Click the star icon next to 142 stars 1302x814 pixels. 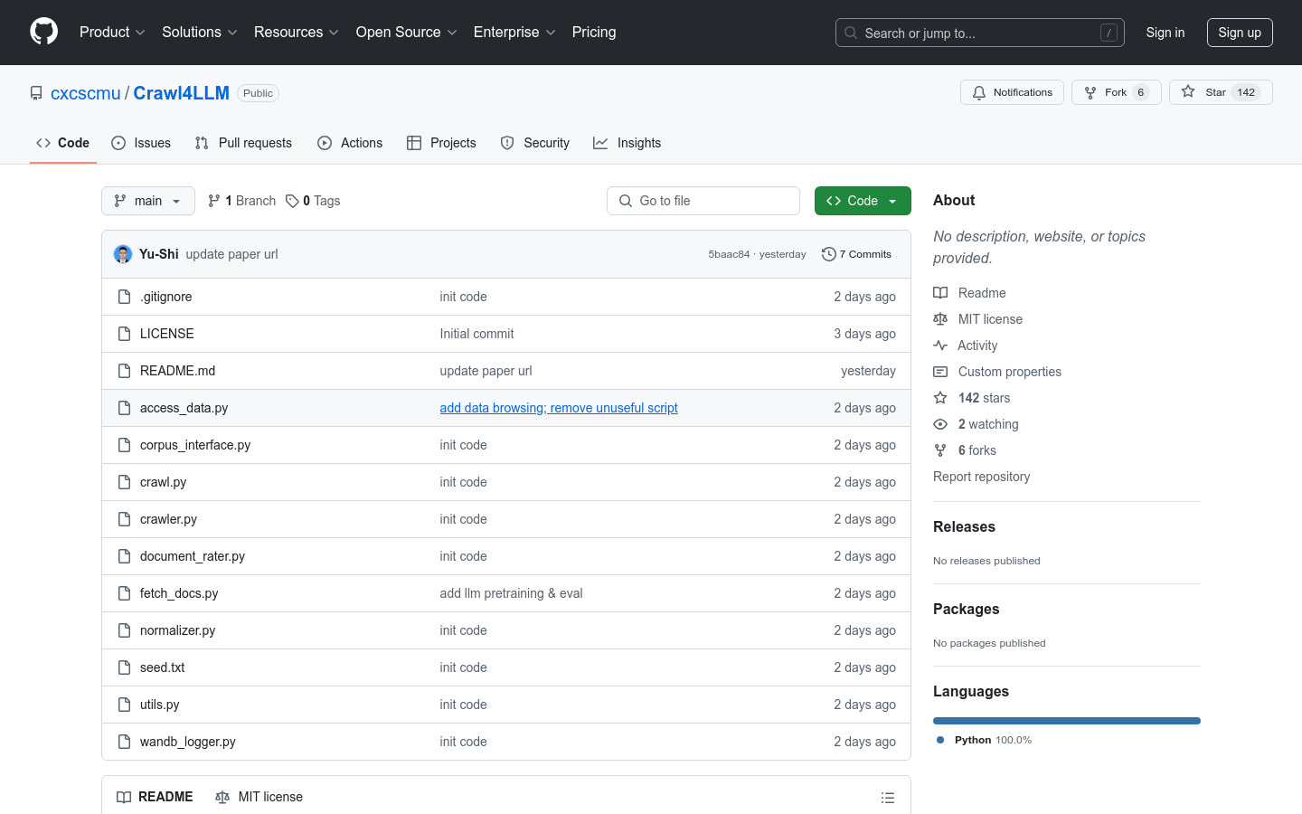pyautogui.click(x=940, y=398)
